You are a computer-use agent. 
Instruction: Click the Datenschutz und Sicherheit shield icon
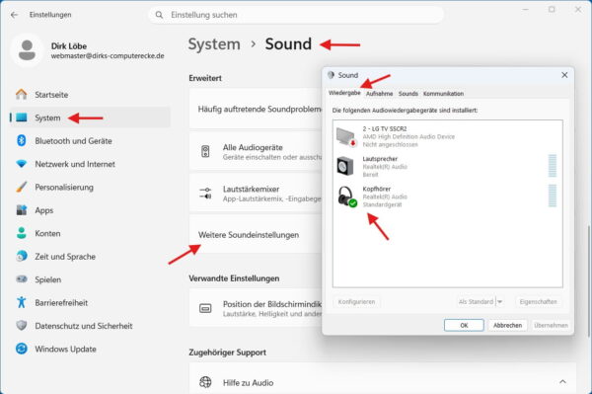tap(22, 325)
